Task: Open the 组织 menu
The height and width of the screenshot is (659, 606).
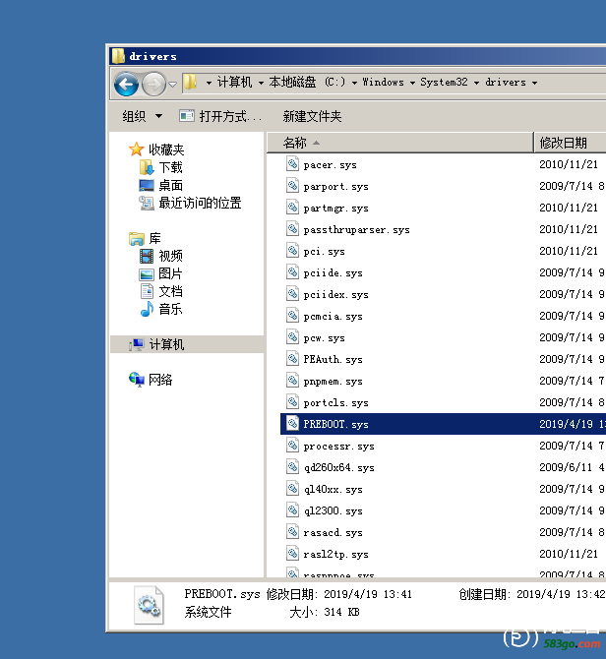Action: [x=142, y=116]
